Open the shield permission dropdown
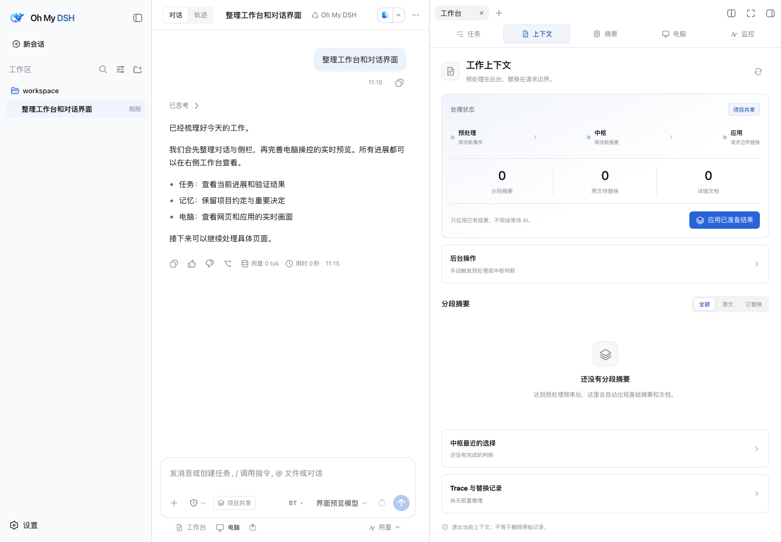This screenshot has width=781, height=542. pyautogui.click(x=198, y=503)
